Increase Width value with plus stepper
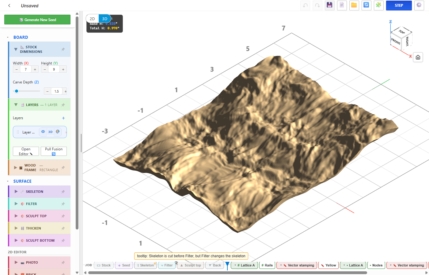Viewport: 429px width, 275px height. (35, 69)
